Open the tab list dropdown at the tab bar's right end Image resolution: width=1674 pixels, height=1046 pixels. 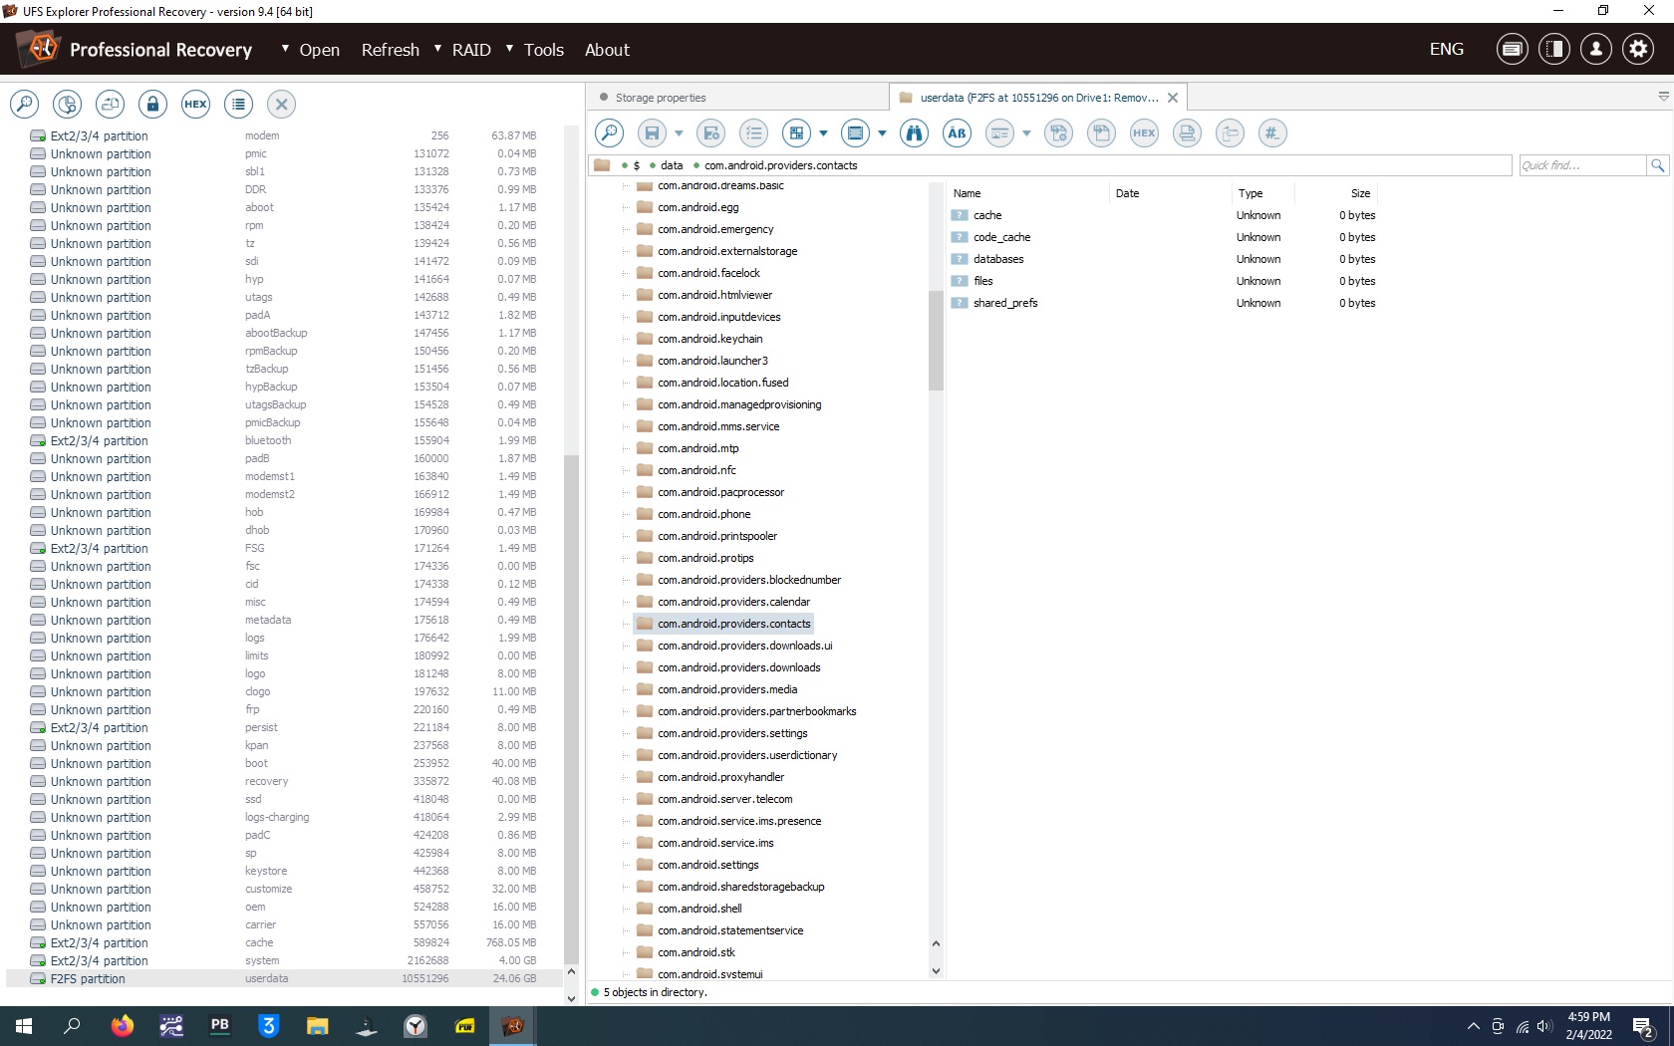pos(1663,97)
